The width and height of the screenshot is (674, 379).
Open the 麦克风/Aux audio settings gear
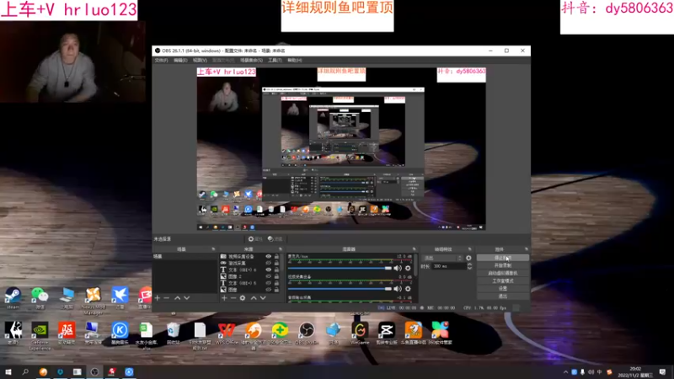(408, 268)
